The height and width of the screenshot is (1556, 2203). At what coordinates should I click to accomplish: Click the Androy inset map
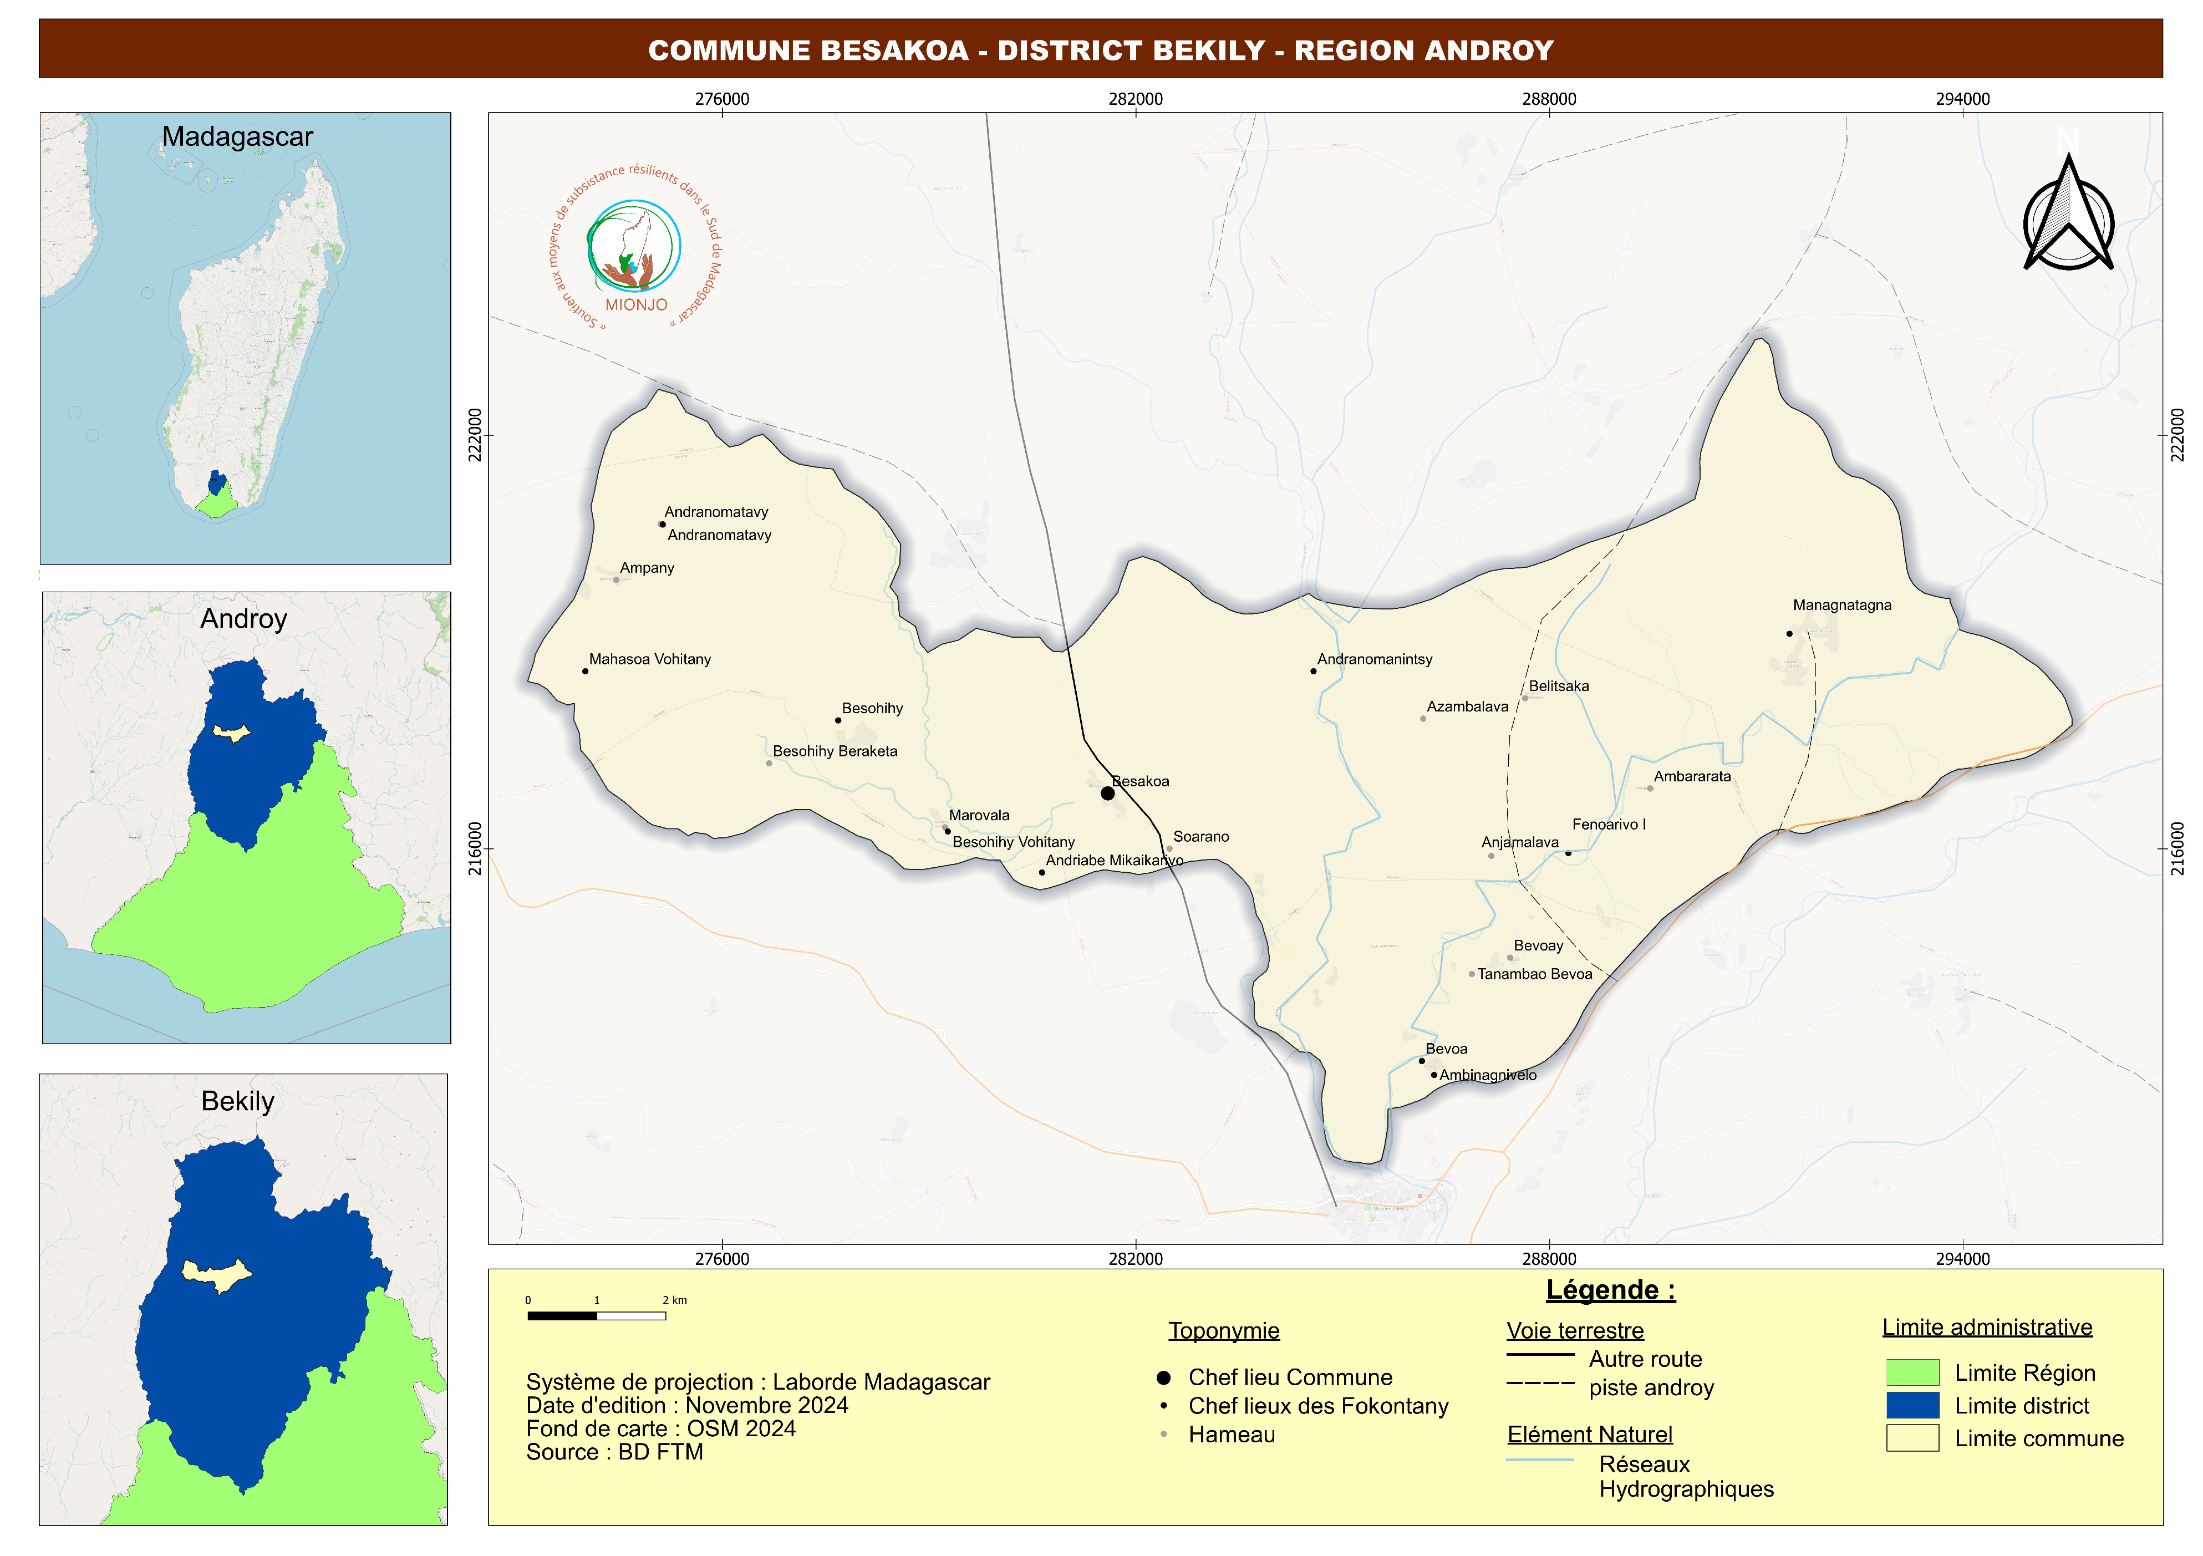point(246,817)
